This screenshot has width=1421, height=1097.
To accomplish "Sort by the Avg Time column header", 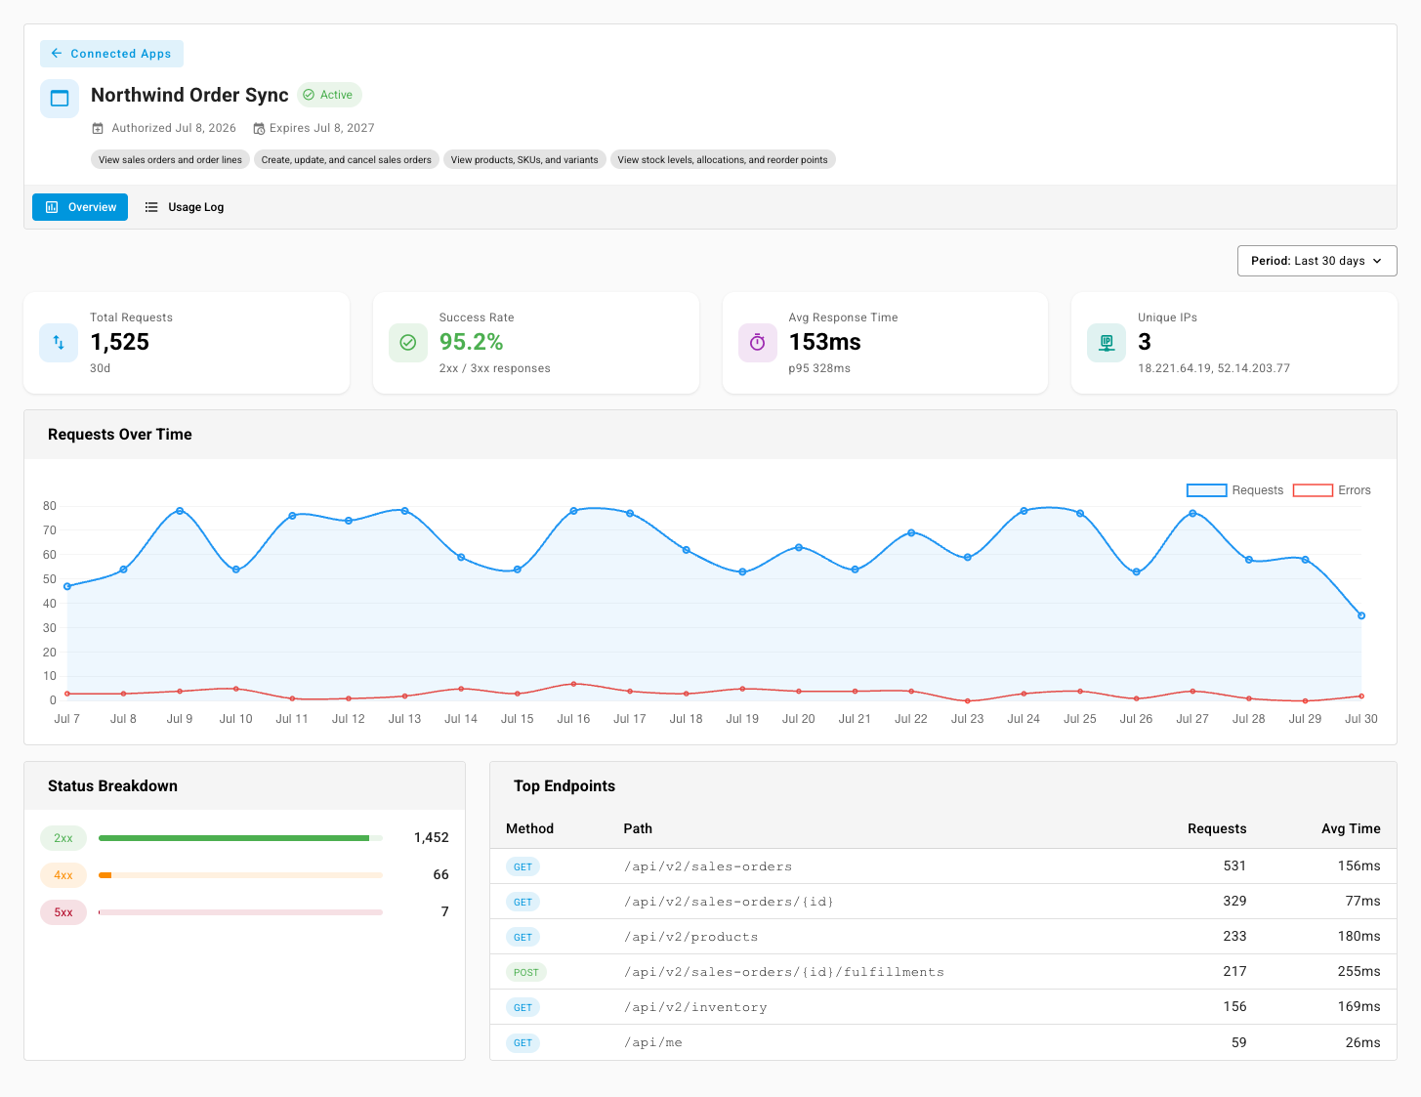I will (1351, 828).
